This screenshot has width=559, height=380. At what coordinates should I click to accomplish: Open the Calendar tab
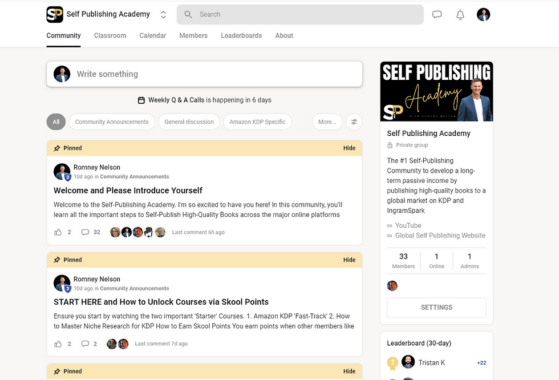[x=153, y=35]
